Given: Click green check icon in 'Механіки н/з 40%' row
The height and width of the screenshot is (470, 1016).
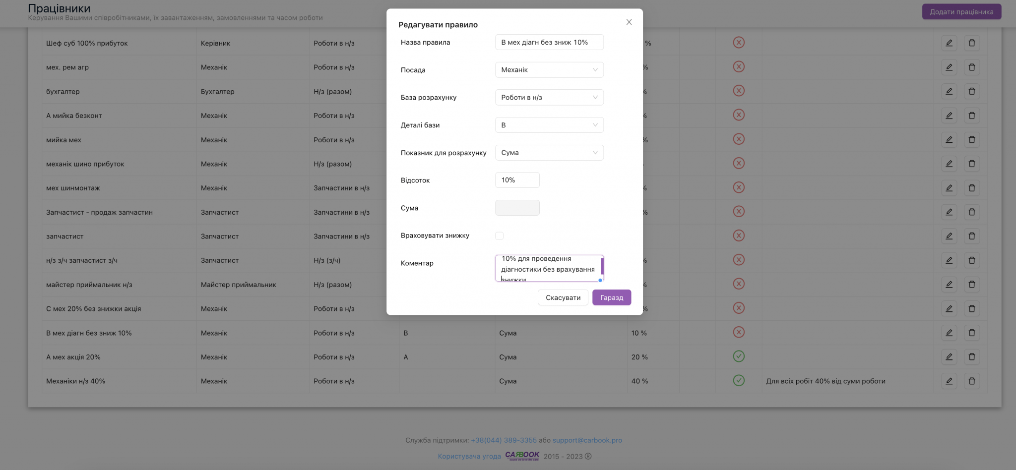Looking at the screenshot, I should pos(739,381).
